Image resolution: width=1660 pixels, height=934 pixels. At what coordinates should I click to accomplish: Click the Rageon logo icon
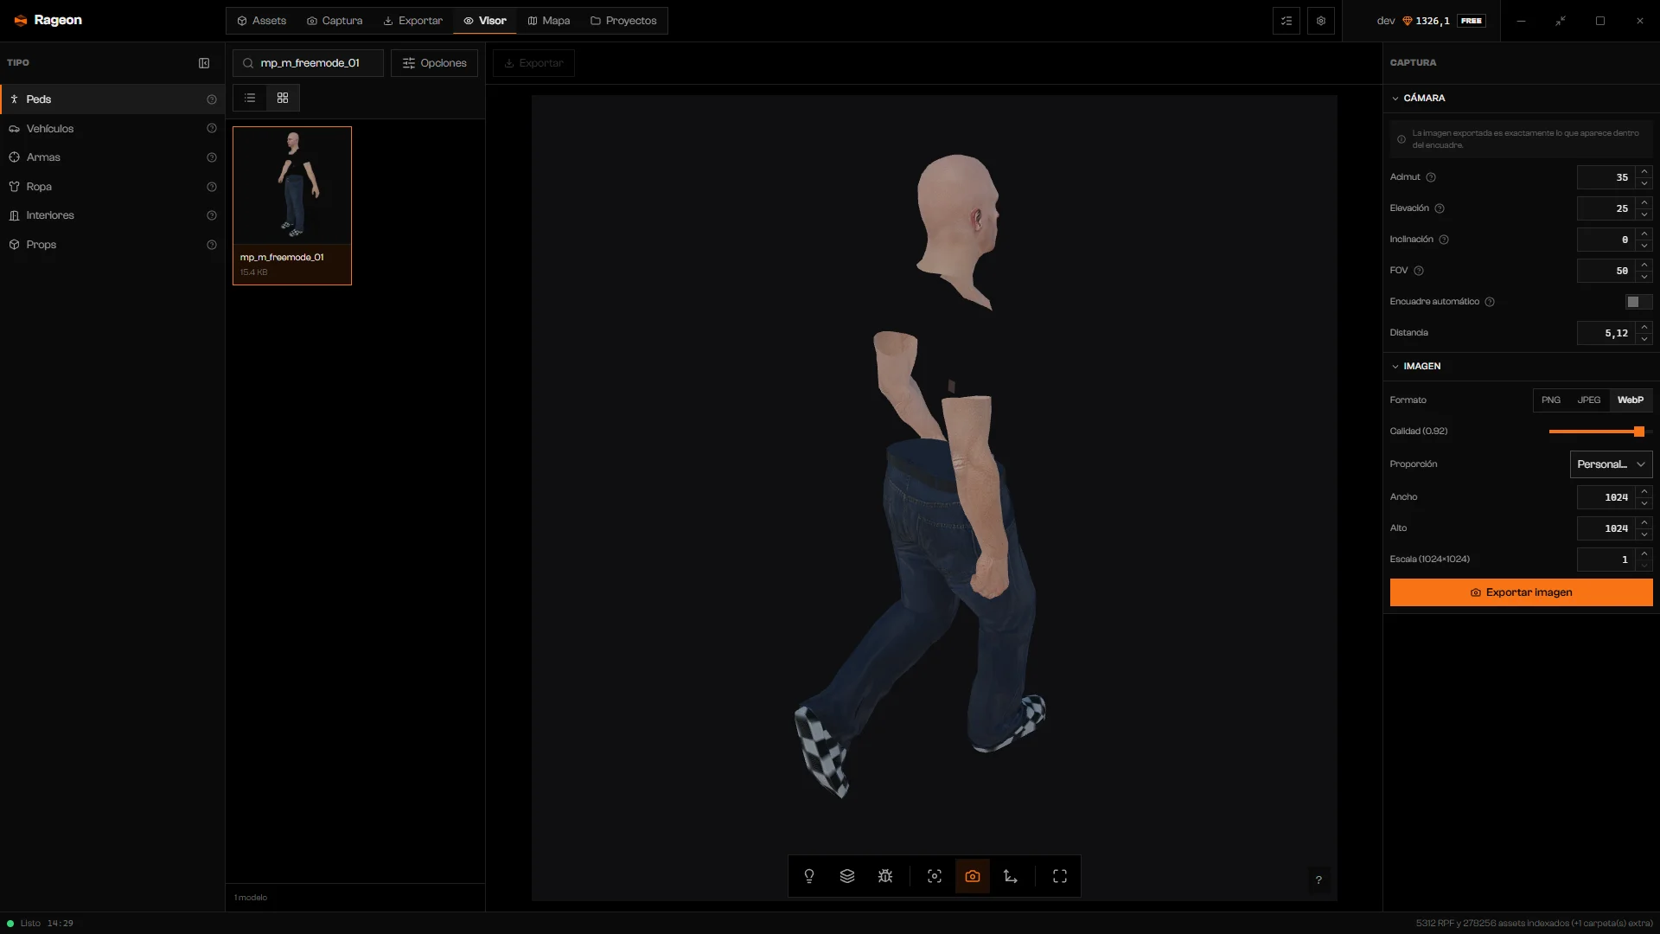(x=21, y=20)
